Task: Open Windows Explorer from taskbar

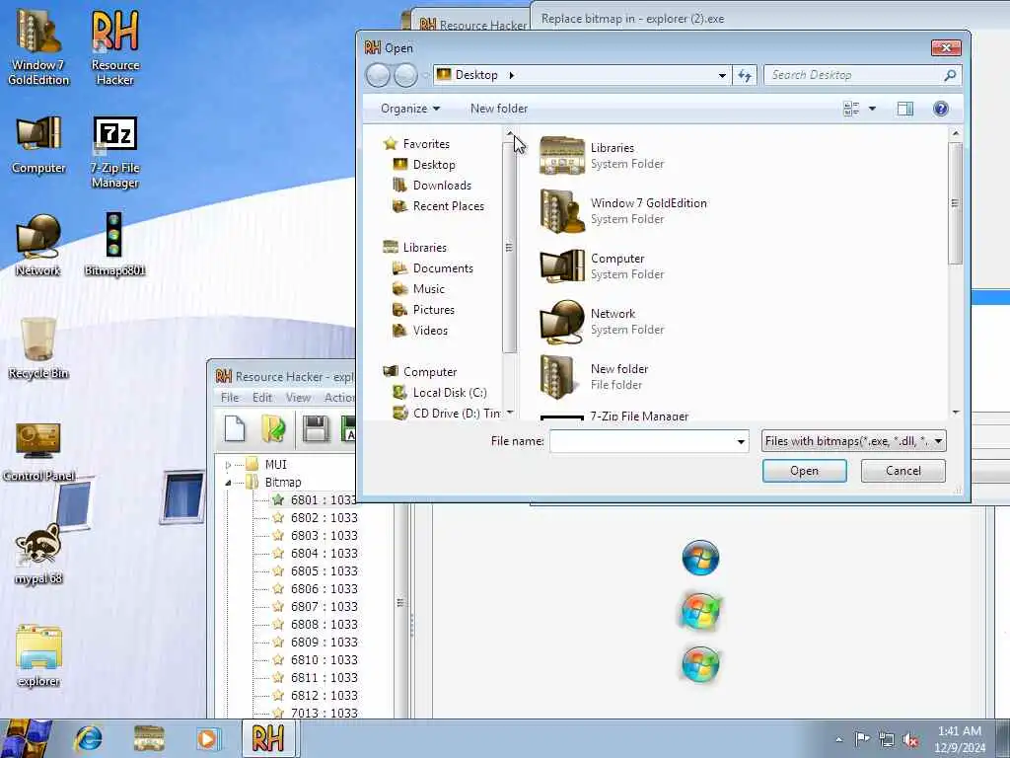Action: [x=149, y=738]
